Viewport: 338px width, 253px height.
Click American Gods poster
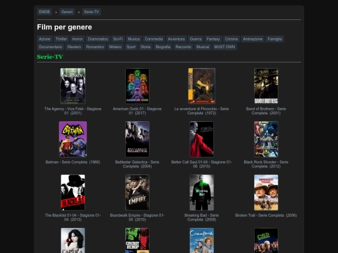click(x=137, y=86)
